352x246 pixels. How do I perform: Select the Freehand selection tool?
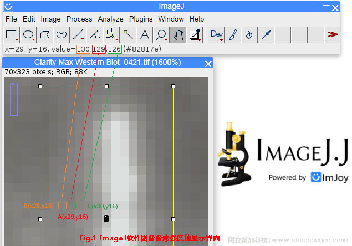(62, 35)
